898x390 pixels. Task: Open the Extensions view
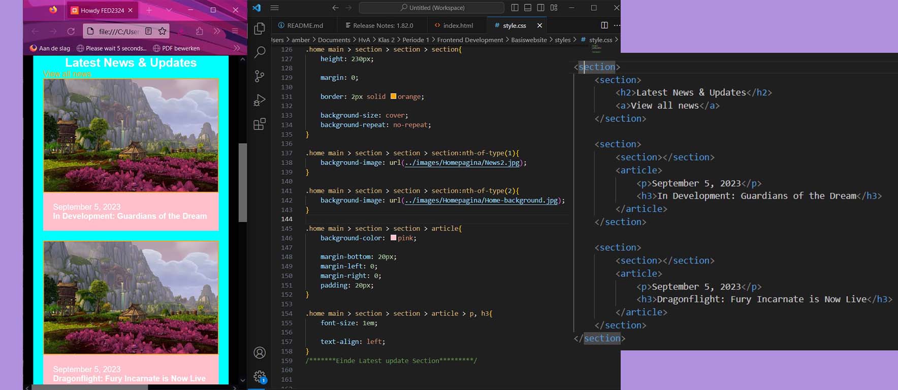click(x=260, y=124)
